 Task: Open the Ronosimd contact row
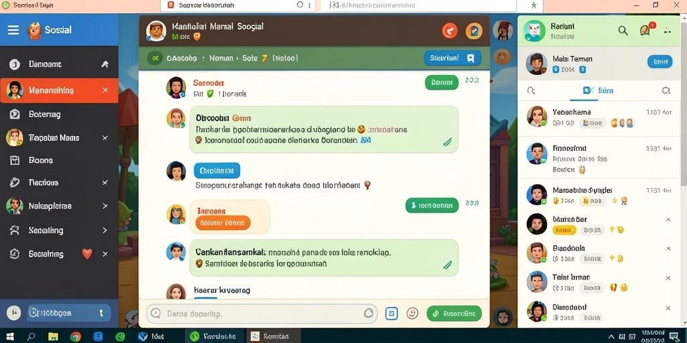[x=599, y=158]
